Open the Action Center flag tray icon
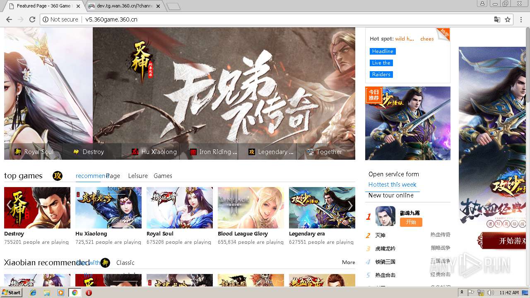Image resolution: width=530 pixels, height=298 pixels. click(472, 293)
